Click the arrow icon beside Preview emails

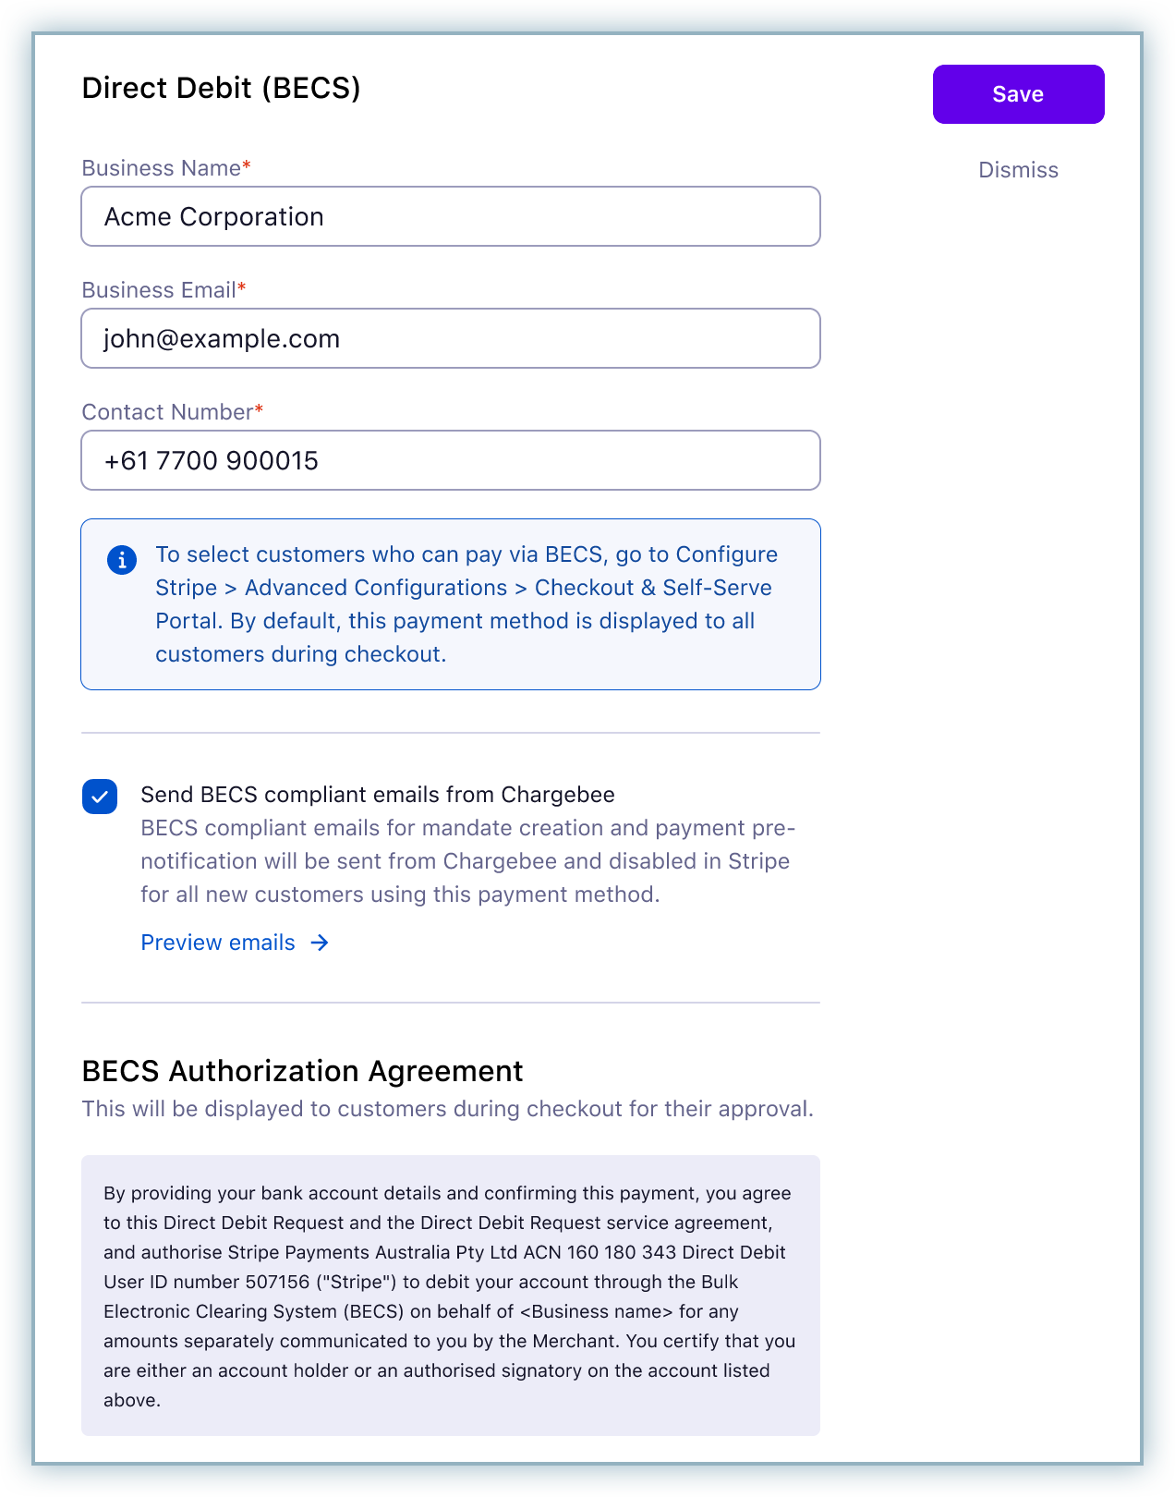tap(320, 943)
